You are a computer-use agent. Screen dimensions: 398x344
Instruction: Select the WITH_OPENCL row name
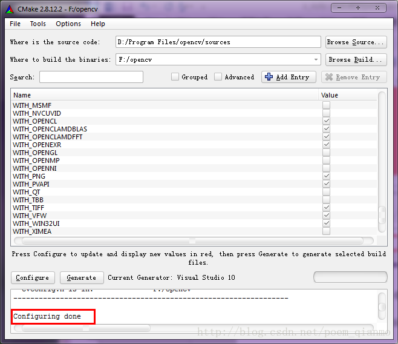click(34, 121)
